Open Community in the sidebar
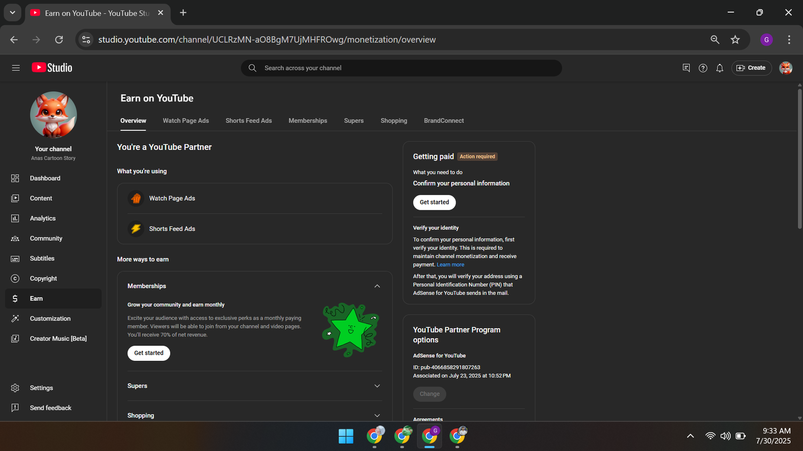The width and height of the screenshot is (803, 451). click(53, 239)
